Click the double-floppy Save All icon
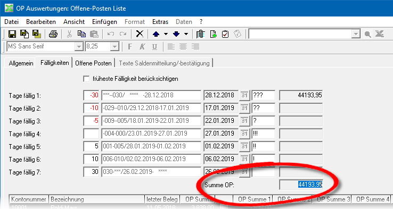 tap(24, 34)
